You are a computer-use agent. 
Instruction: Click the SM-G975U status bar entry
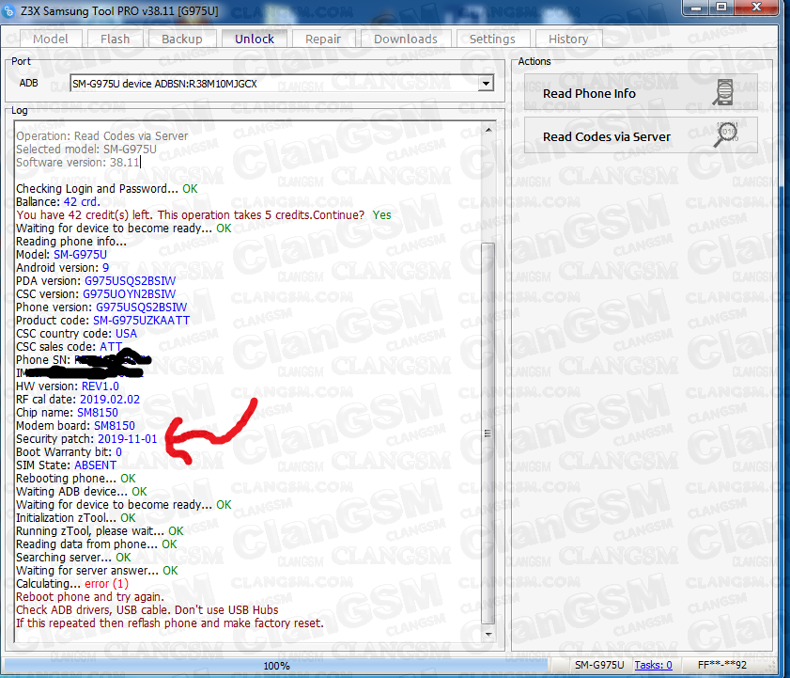[x=599, y=665]
